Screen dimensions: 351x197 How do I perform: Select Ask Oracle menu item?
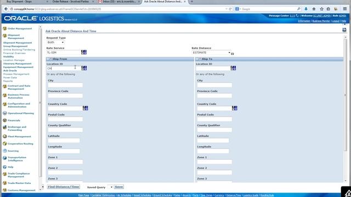(10, 71)
